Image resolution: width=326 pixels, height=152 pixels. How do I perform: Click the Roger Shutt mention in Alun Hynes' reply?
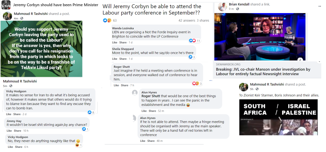coord(150,96)
